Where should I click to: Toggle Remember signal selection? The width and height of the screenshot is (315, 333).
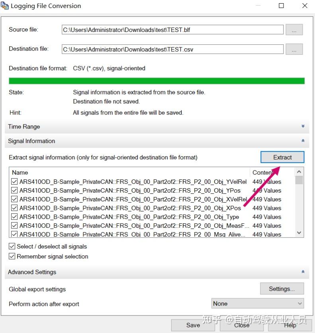pyautogui.click(x=12, y=256)
